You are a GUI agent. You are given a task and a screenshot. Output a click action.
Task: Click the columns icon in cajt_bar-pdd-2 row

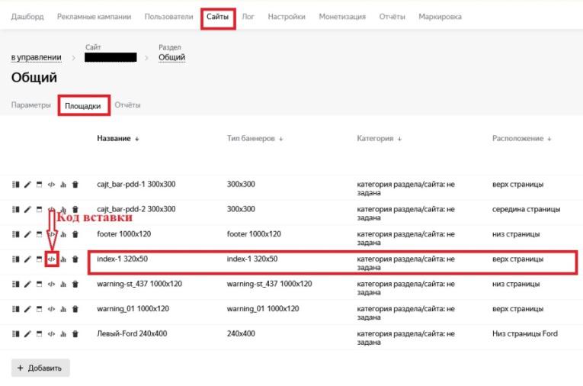click(15, 210)
